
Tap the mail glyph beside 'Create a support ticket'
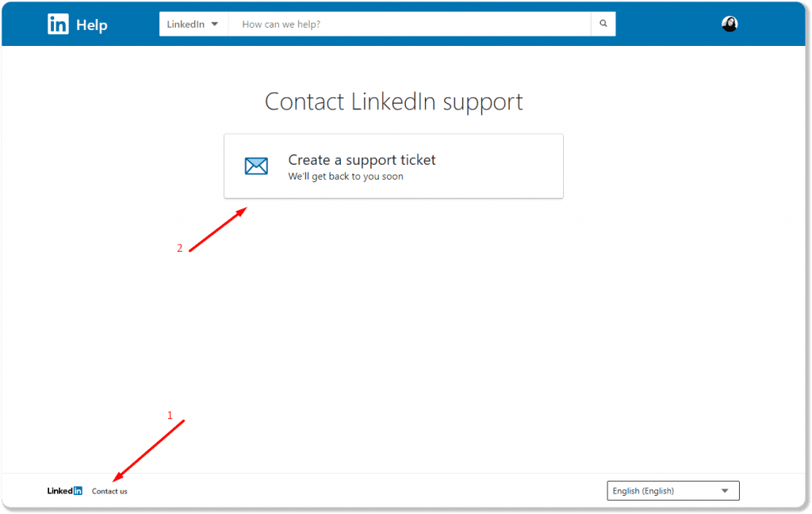[256, 166]
